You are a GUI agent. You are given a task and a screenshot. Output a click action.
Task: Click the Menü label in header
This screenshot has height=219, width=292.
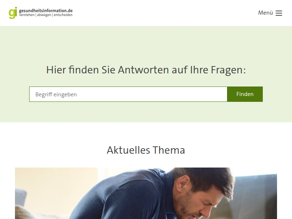pos(265,13)
